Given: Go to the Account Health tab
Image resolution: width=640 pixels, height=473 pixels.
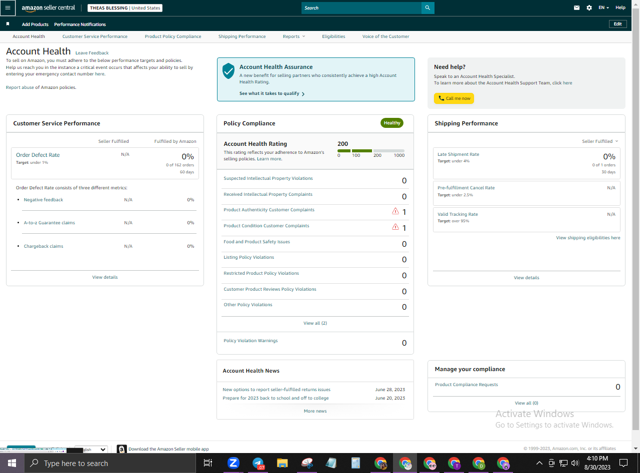Looking at the screenshot, I should coord(29,36).
